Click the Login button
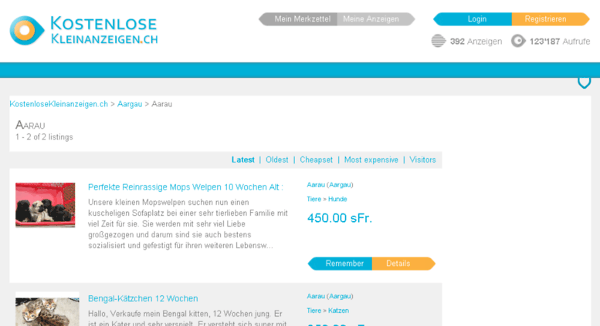The width and height of the screenshot is (600, 326). 473,19
